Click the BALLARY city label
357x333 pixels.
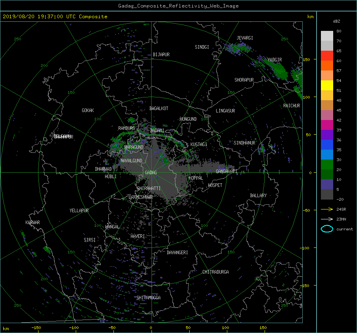pyautogui.click(x=258, y=196)
